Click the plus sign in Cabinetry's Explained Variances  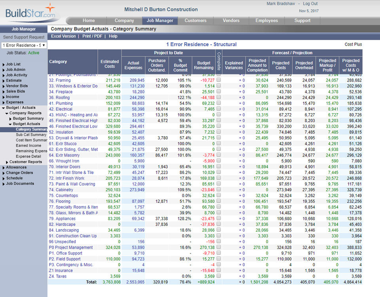(x=239, y=190)
